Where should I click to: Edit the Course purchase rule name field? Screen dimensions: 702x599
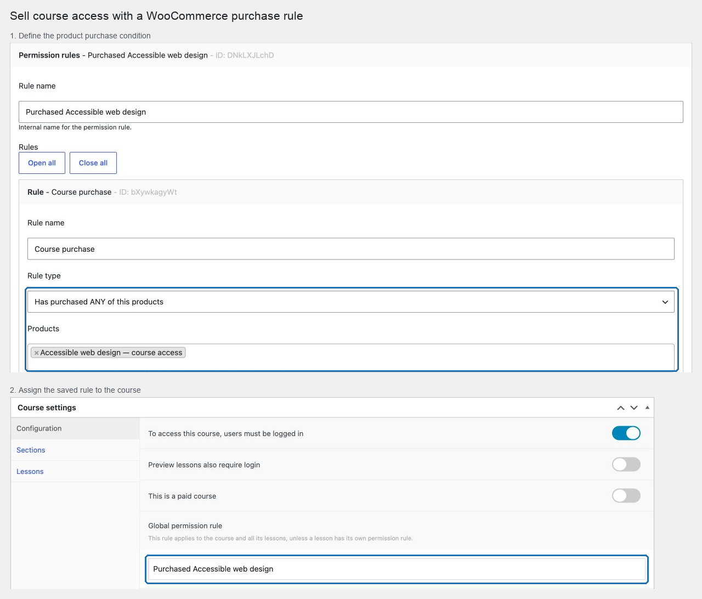coord(351,249)
